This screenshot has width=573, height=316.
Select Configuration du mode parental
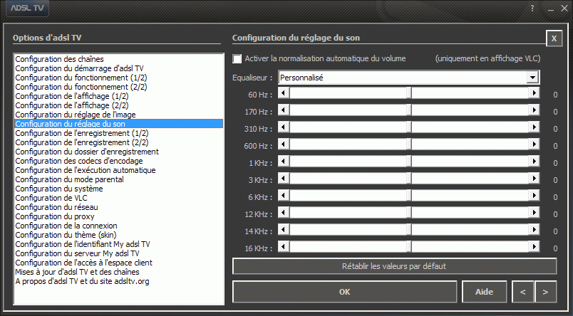pyautogui.click(x=118, y=179)
